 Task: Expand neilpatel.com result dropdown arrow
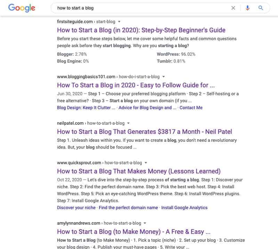click(x=129, y=123)
